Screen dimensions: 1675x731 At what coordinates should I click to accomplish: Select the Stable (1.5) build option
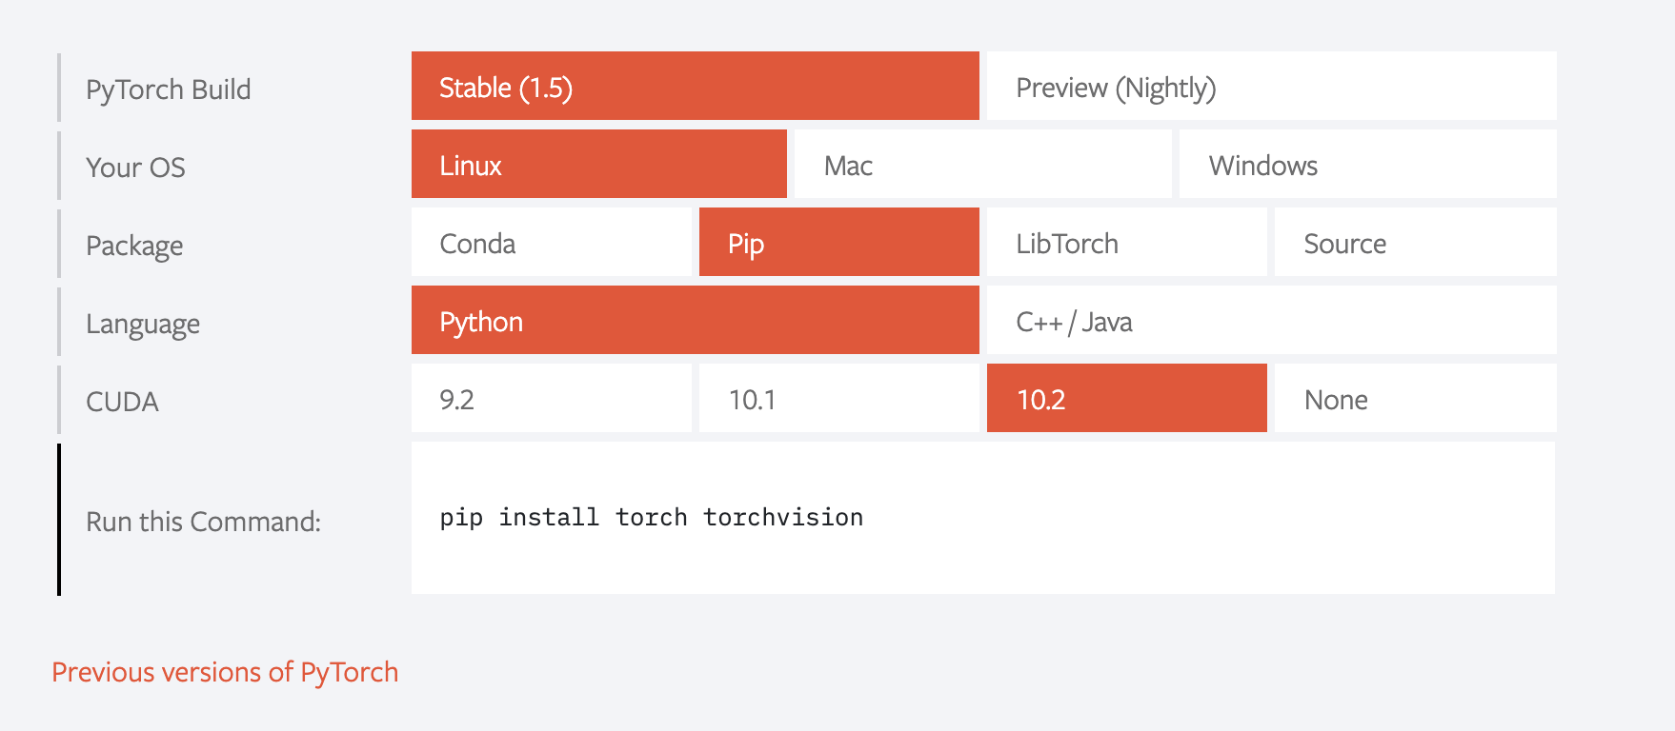[x=695, y=86]
